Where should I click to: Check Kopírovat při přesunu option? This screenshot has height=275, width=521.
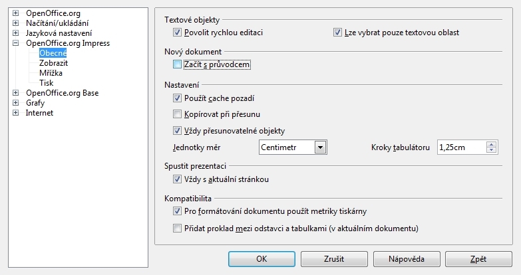(x=177, y=114)
